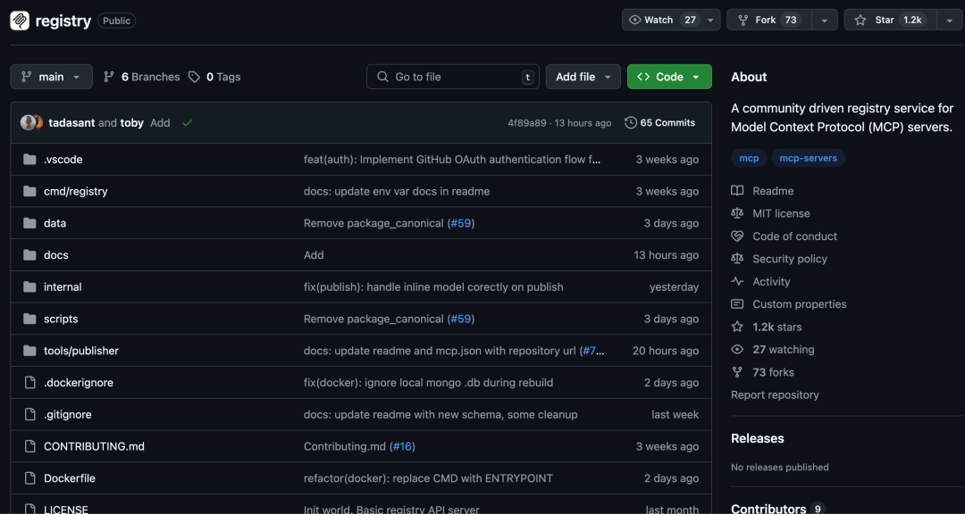Screen dimensions: 965x514
Task: View all 6 Branches
Action: (142, 77)
